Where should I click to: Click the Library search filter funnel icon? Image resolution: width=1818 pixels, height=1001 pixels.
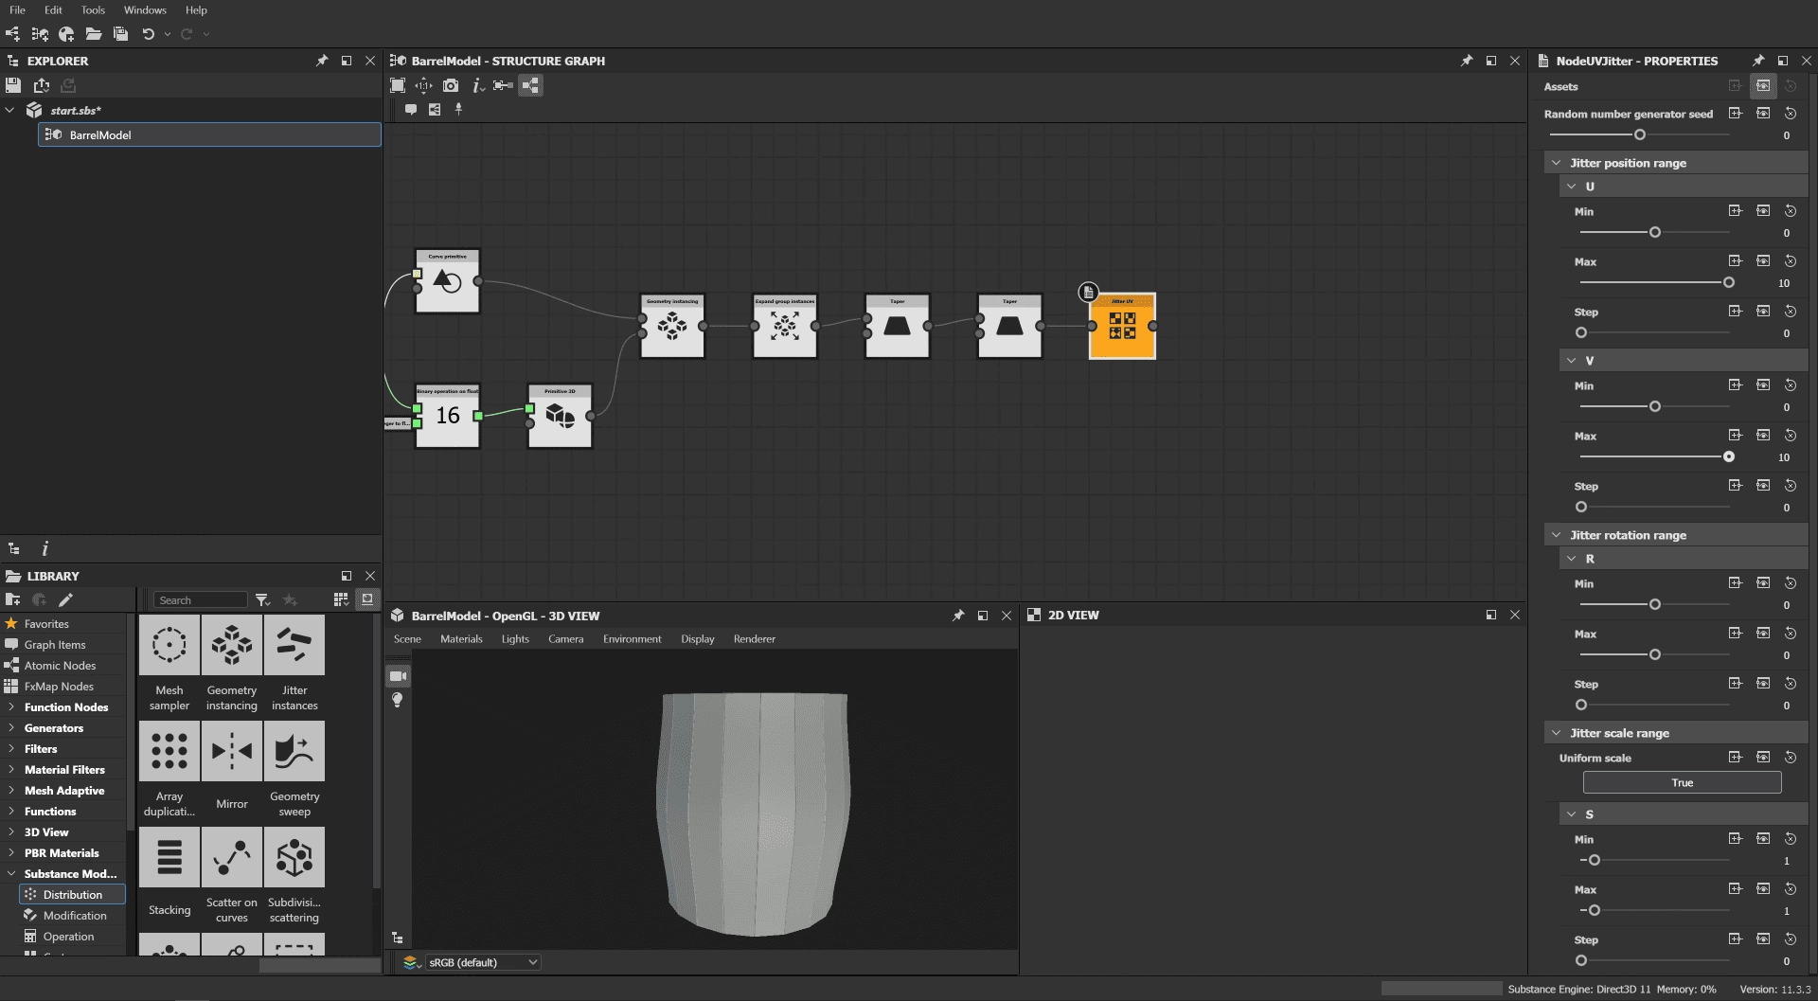262,599
